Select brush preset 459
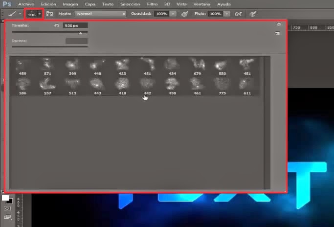The image size is (334, 227). (22, 67)
